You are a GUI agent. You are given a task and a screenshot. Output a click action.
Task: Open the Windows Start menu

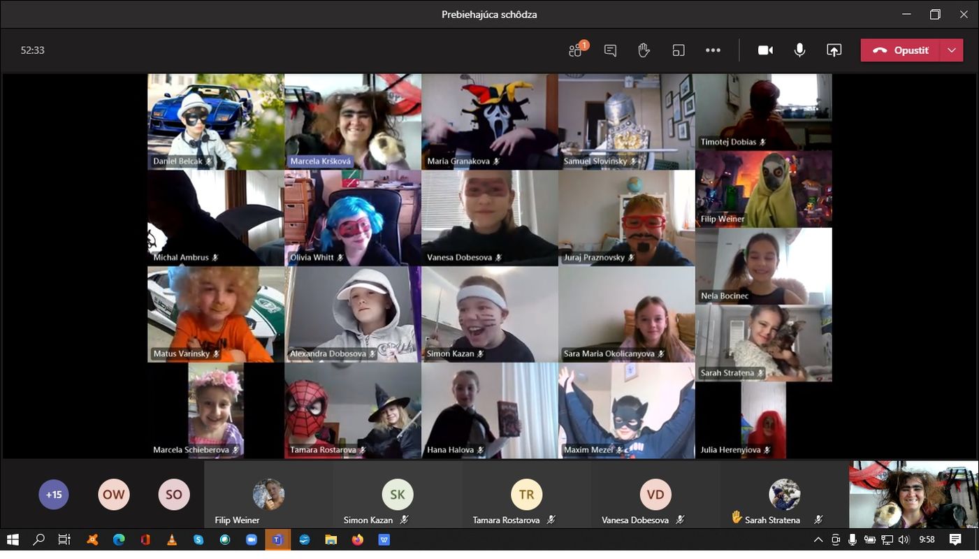pos(13,539)
